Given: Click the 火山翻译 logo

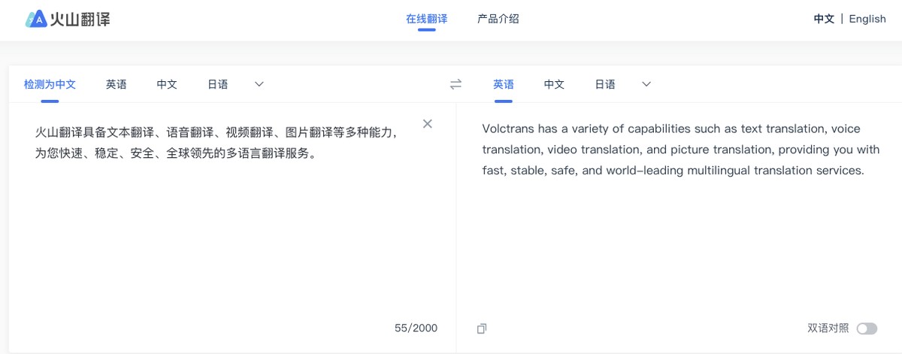Looking at the screenshot, I should (x=67, y=19).
